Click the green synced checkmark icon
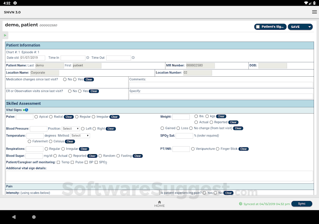The width and height of the screenshot is (319, 224). (x=241, y=204)
